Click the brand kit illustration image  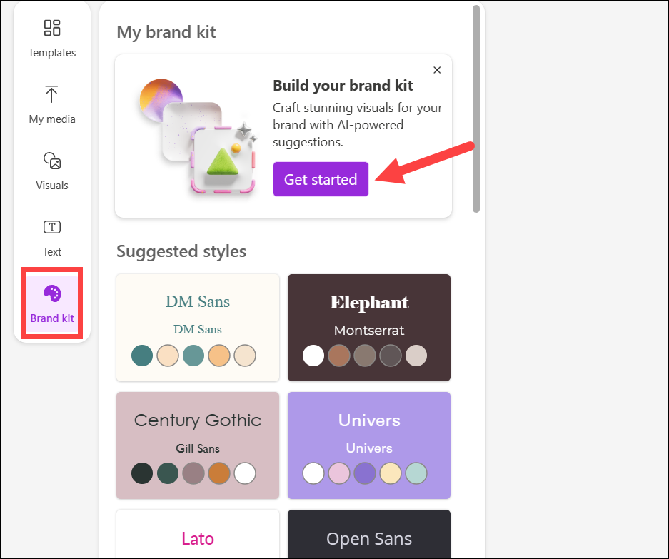198,136
